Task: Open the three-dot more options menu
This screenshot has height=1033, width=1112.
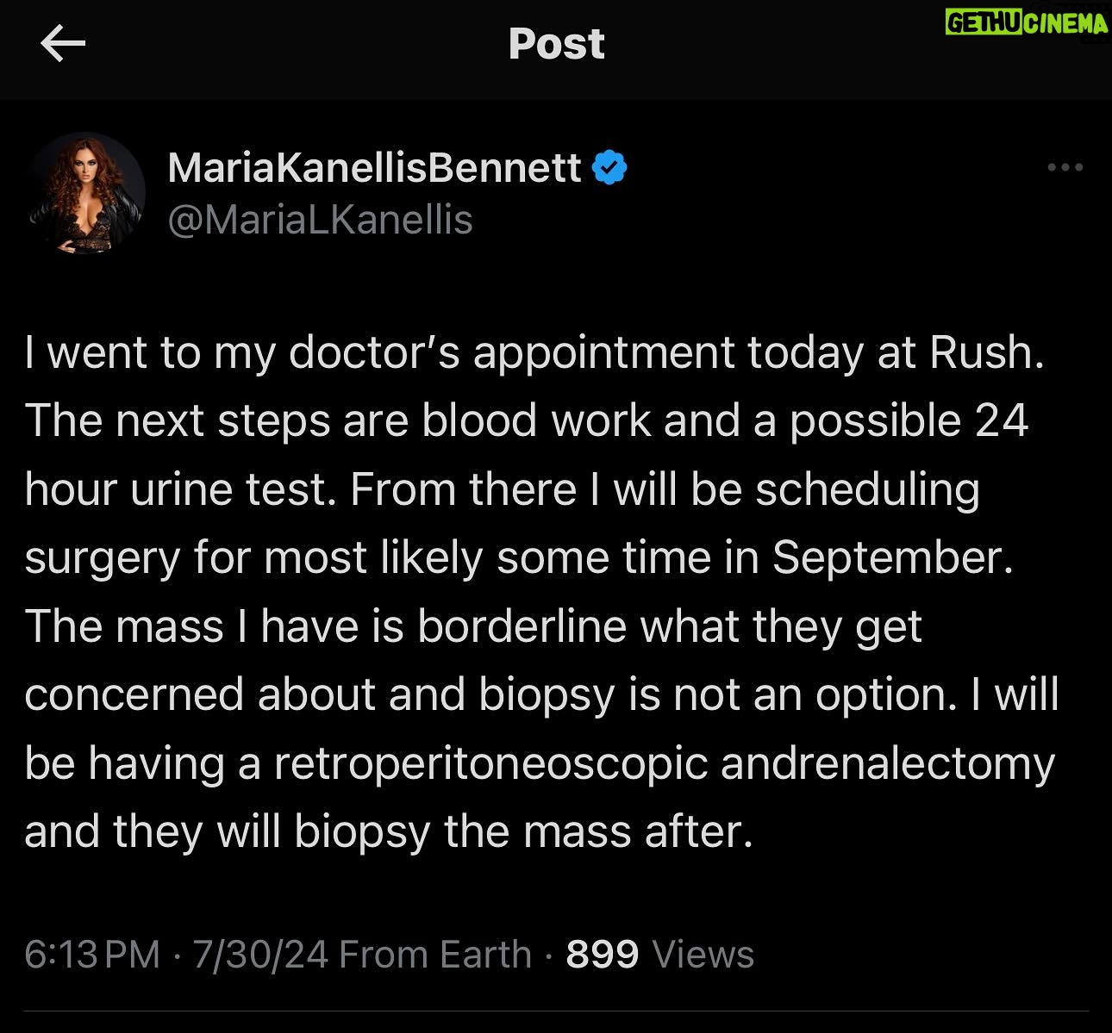Action: 1065,167
